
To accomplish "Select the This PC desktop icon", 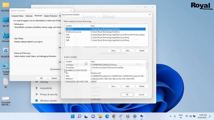I will 6,22.
